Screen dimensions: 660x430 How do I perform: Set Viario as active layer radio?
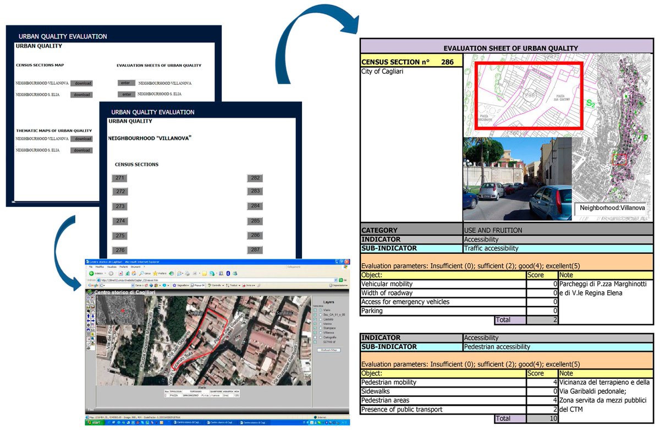click(321, 310)
